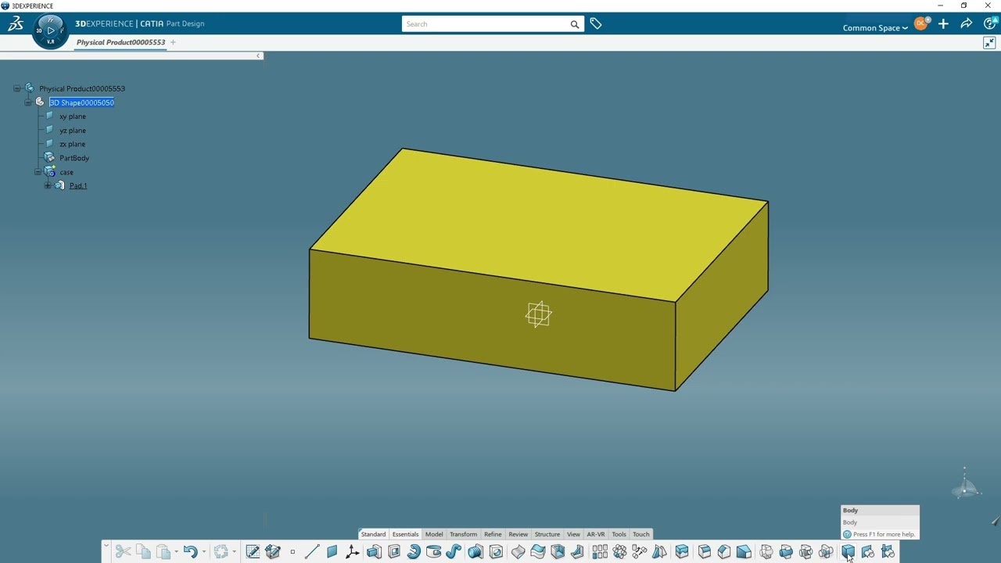1001x563 pixels.
Task: Switch to the Model tab
Action: [x=434, y=534]
